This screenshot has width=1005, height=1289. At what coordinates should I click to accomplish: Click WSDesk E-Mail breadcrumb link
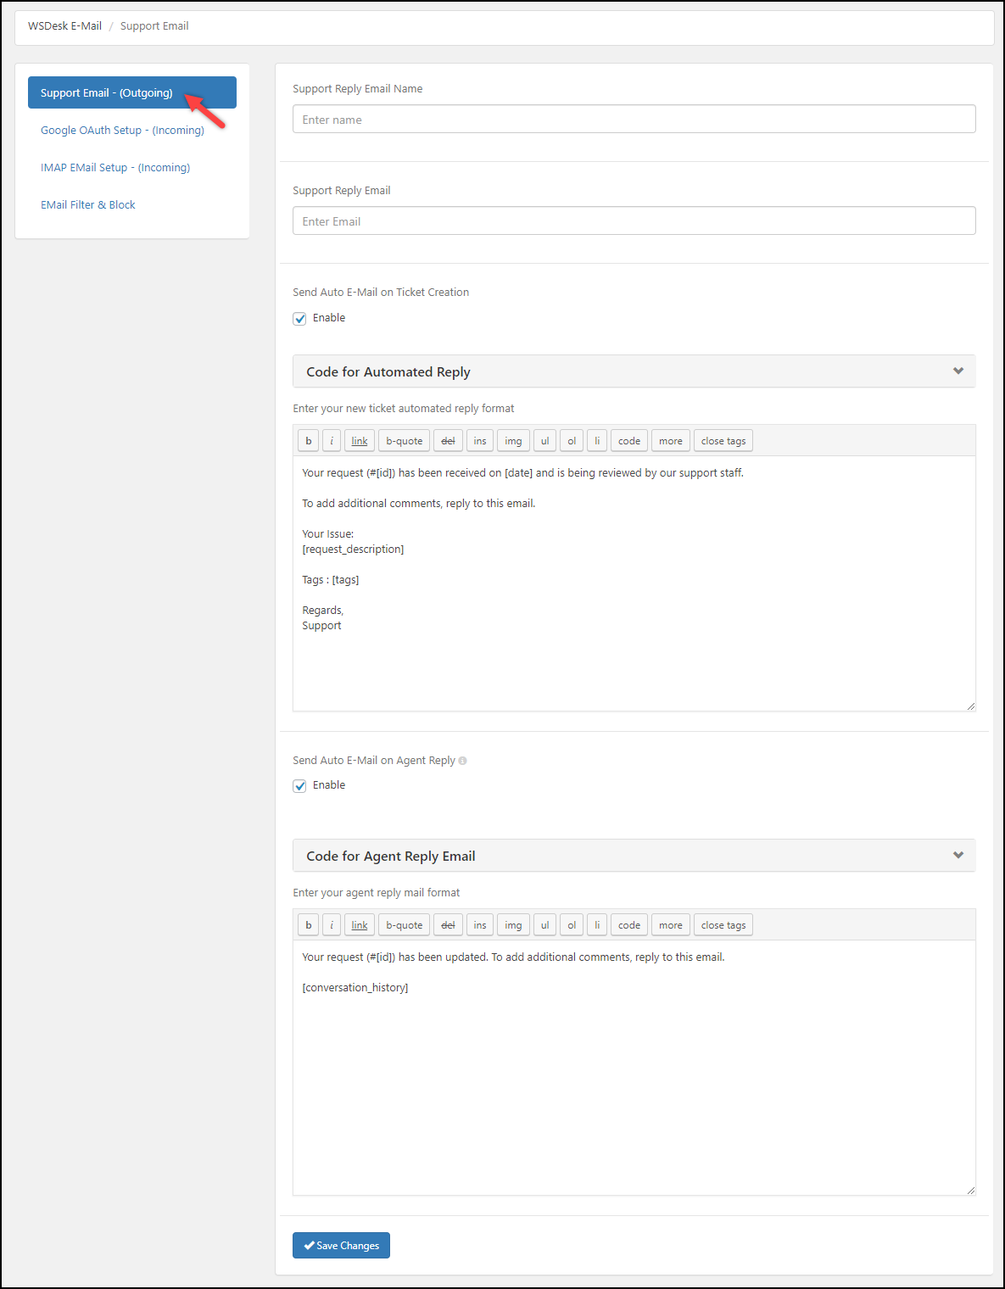pyautogui.click(x=64, y=26)
